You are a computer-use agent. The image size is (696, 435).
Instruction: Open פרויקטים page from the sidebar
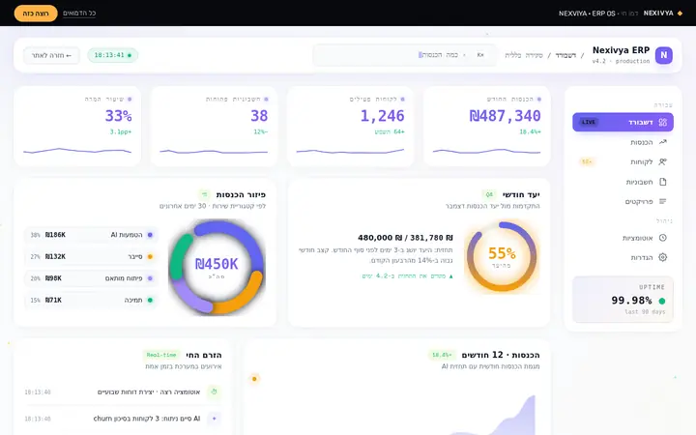pyautogui.click(x=623, y=201)
